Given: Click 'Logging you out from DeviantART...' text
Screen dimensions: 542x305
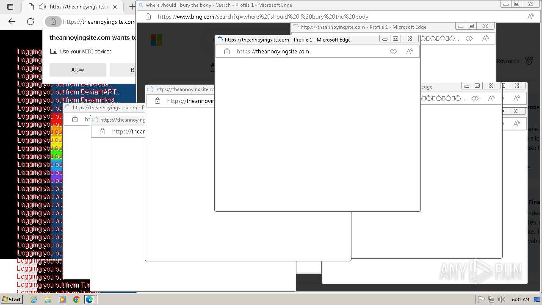Looking at the screenshot, I should [69, 92].
